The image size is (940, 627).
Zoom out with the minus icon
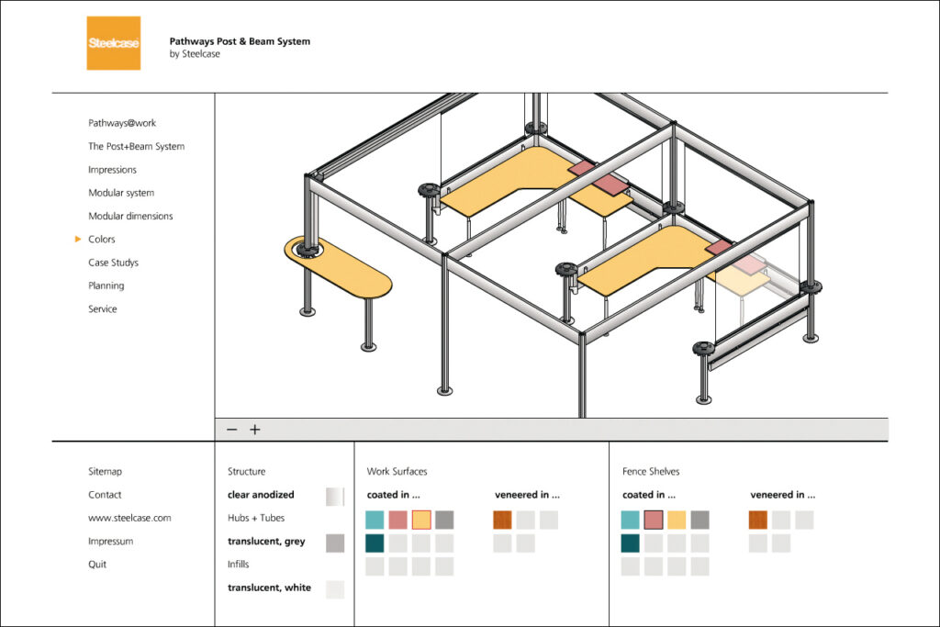(232, 430)
